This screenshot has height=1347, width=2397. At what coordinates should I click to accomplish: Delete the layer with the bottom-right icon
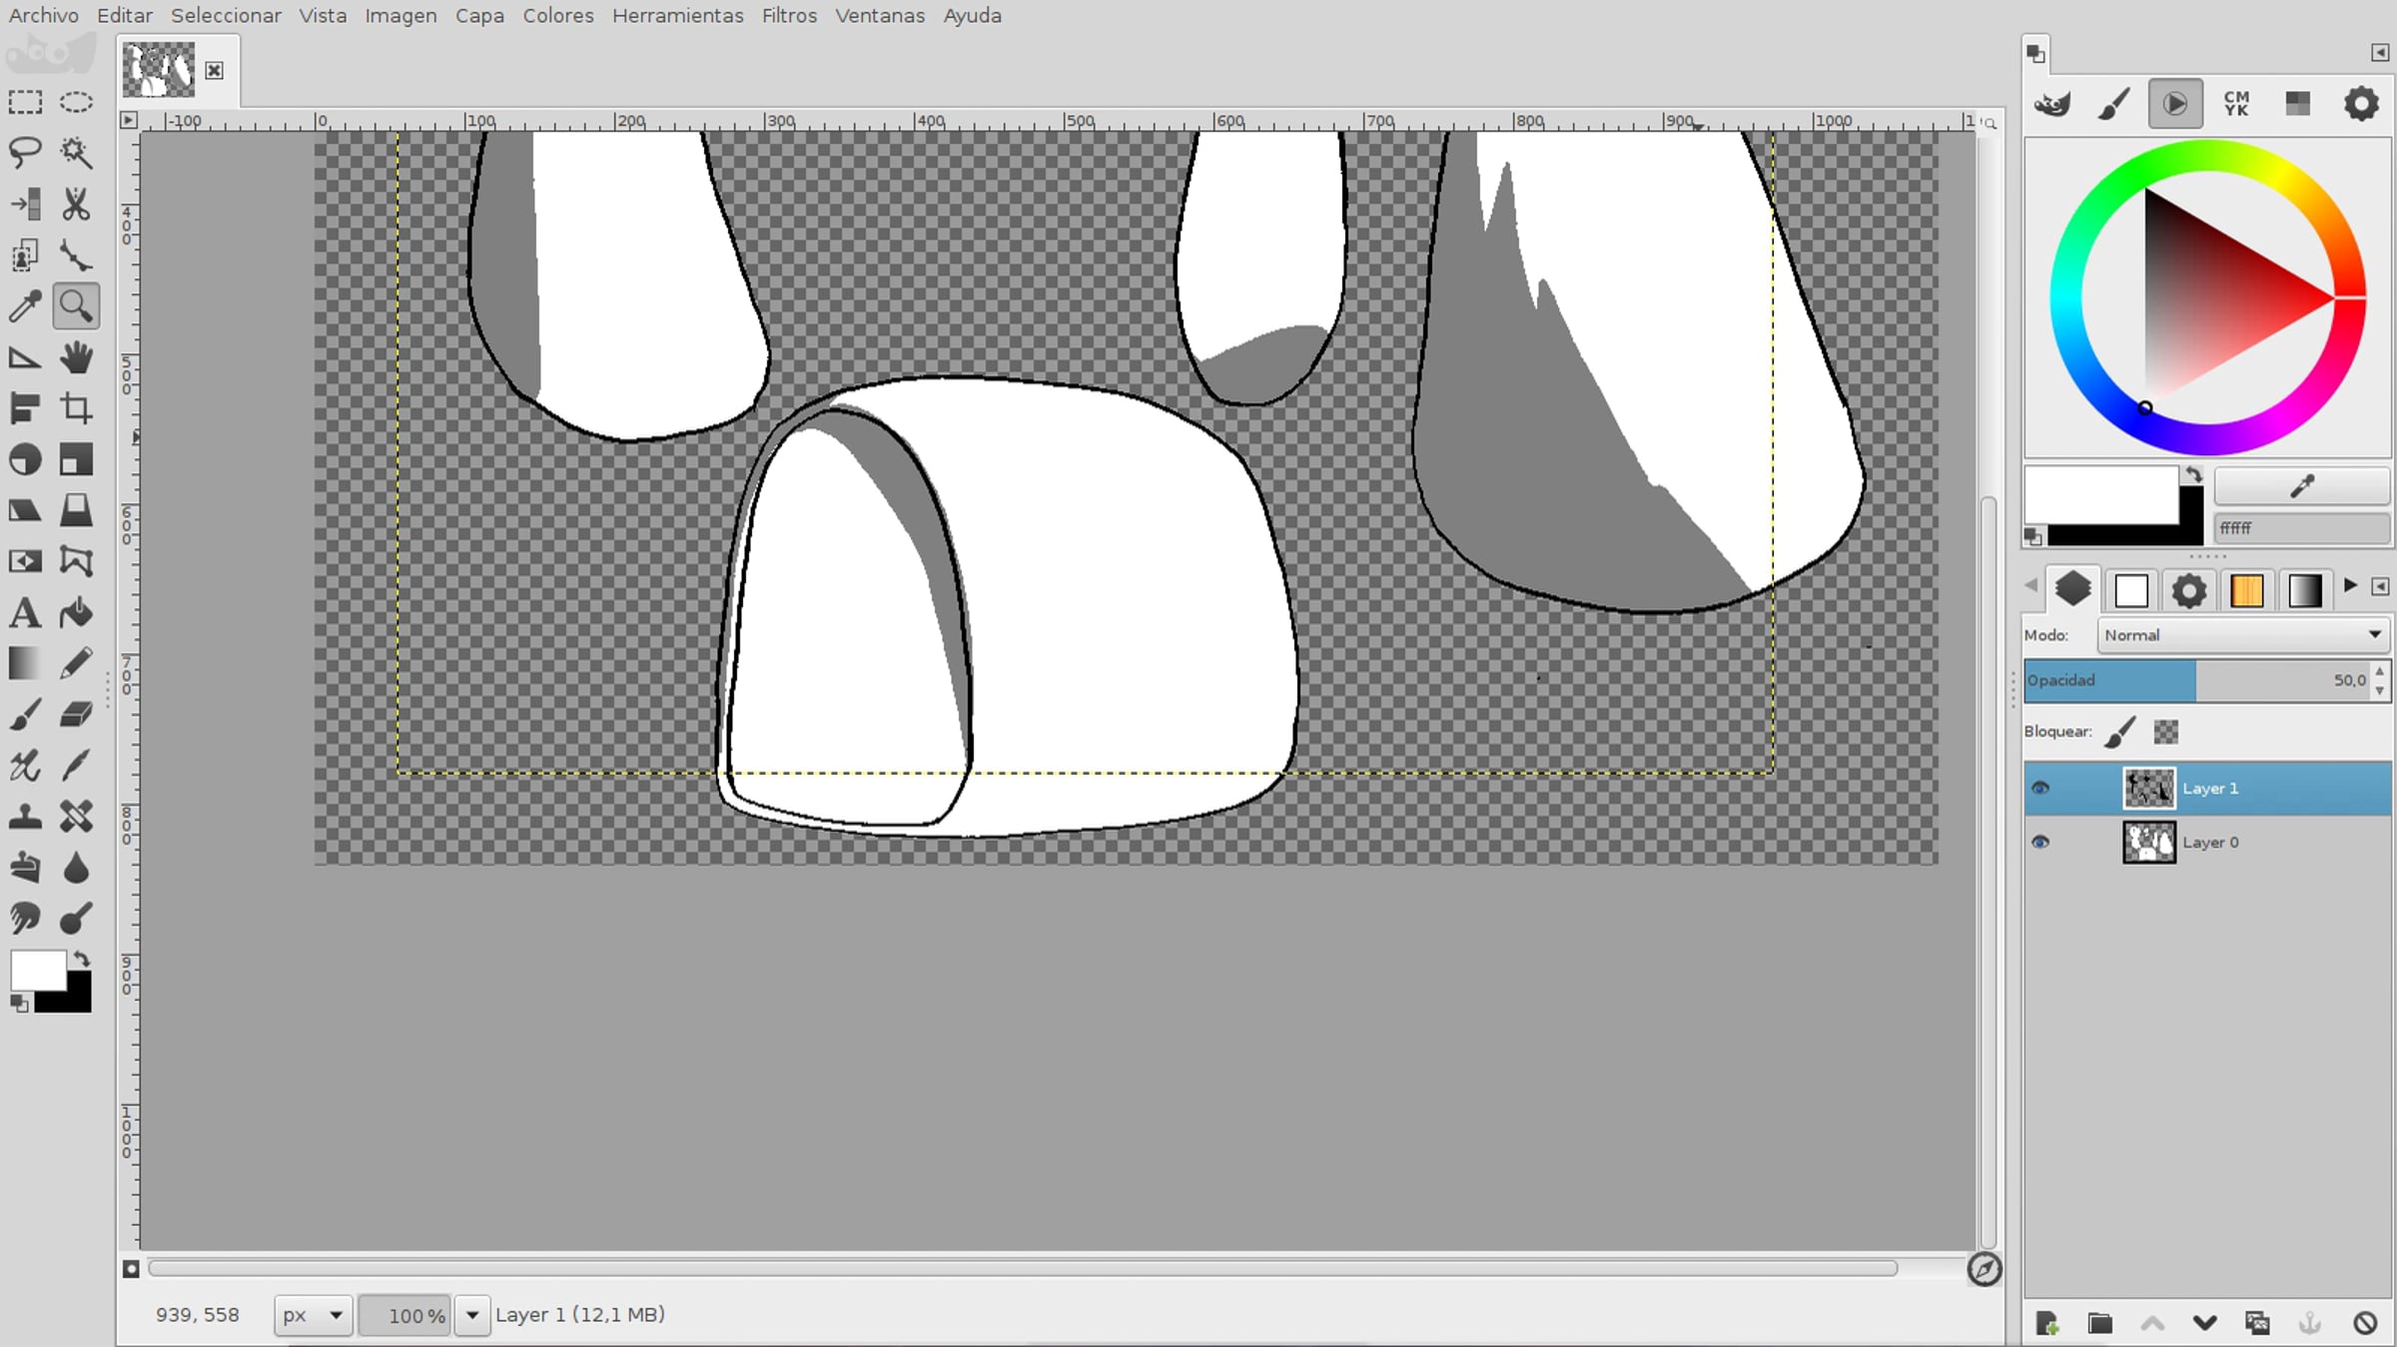(2364, 1323)
